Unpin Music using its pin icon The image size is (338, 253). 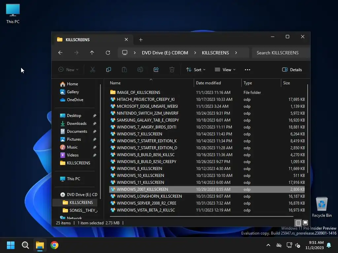pos(94,147)
